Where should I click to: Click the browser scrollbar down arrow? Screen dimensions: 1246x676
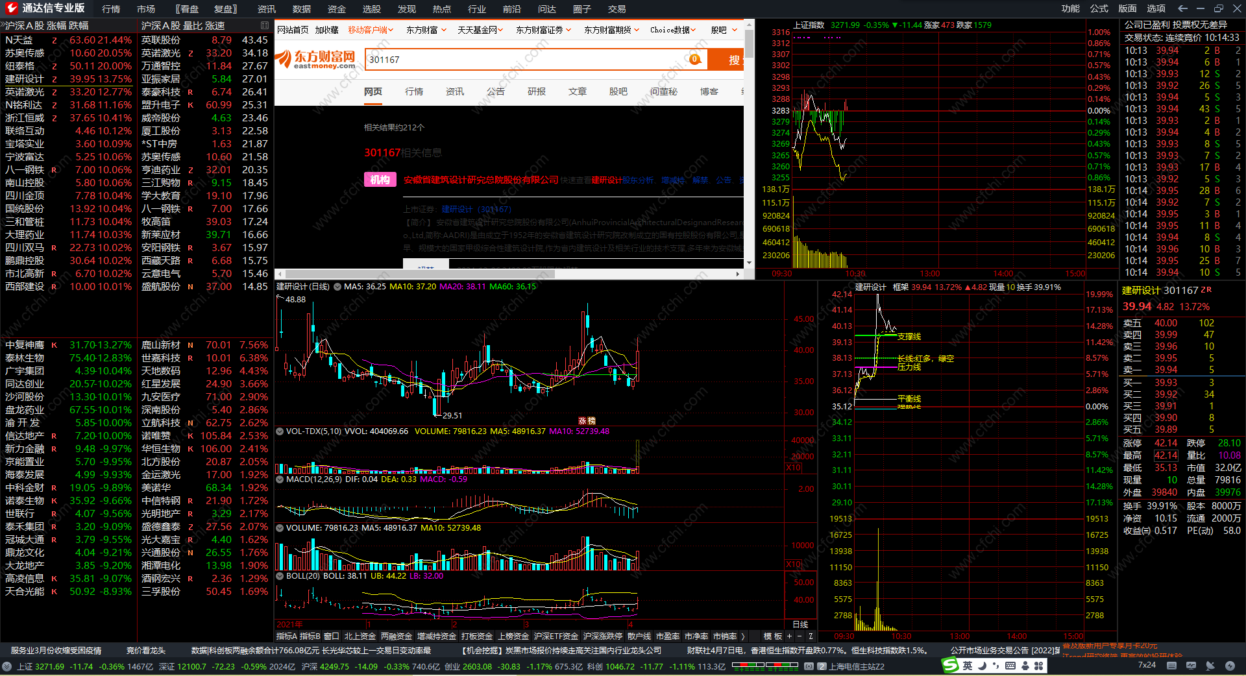coord(750,263)
